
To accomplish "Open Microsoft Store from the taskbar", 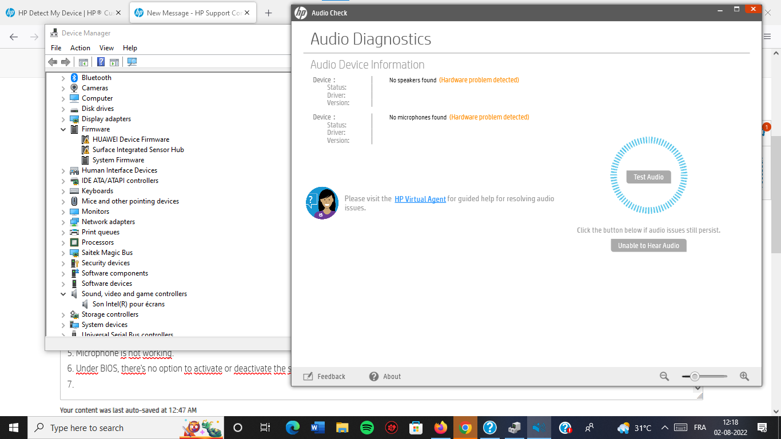I will click(x=416, y=428).
